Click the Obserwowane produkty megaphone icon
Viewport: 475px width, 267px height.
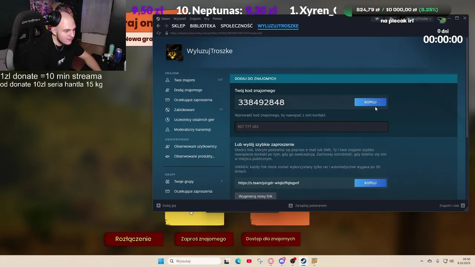167,156
